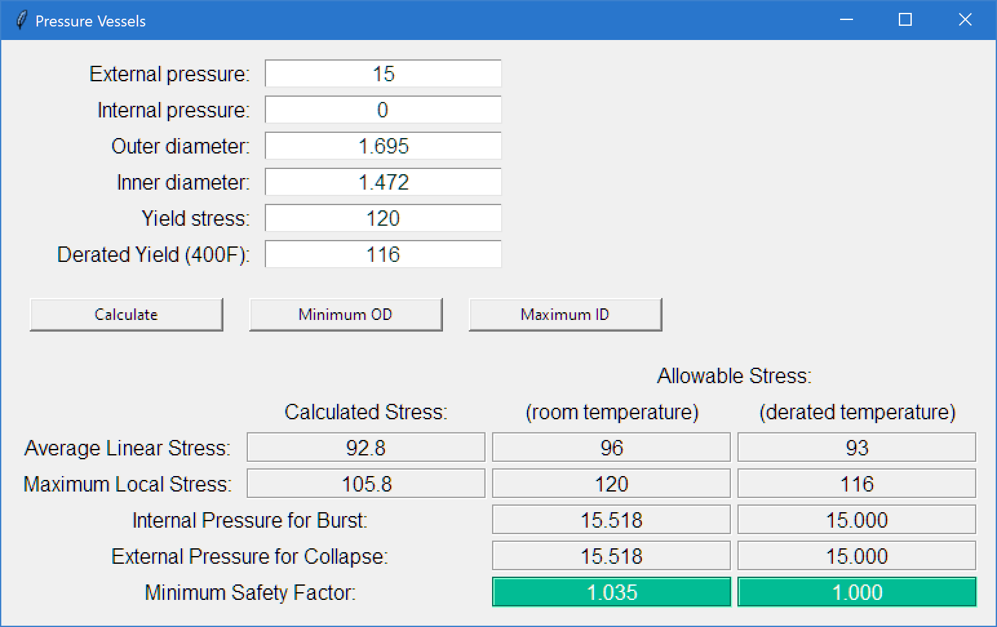The image size is (997, 627).
Task: Click the room temperature Average Linear Stress value 96
Action: (612, 448)
